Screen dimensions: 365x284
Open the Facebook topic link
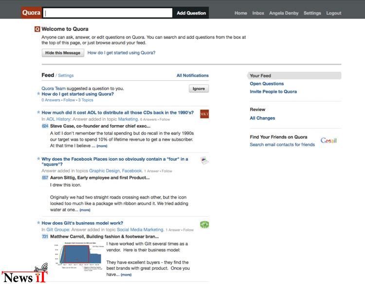[132, 171]
